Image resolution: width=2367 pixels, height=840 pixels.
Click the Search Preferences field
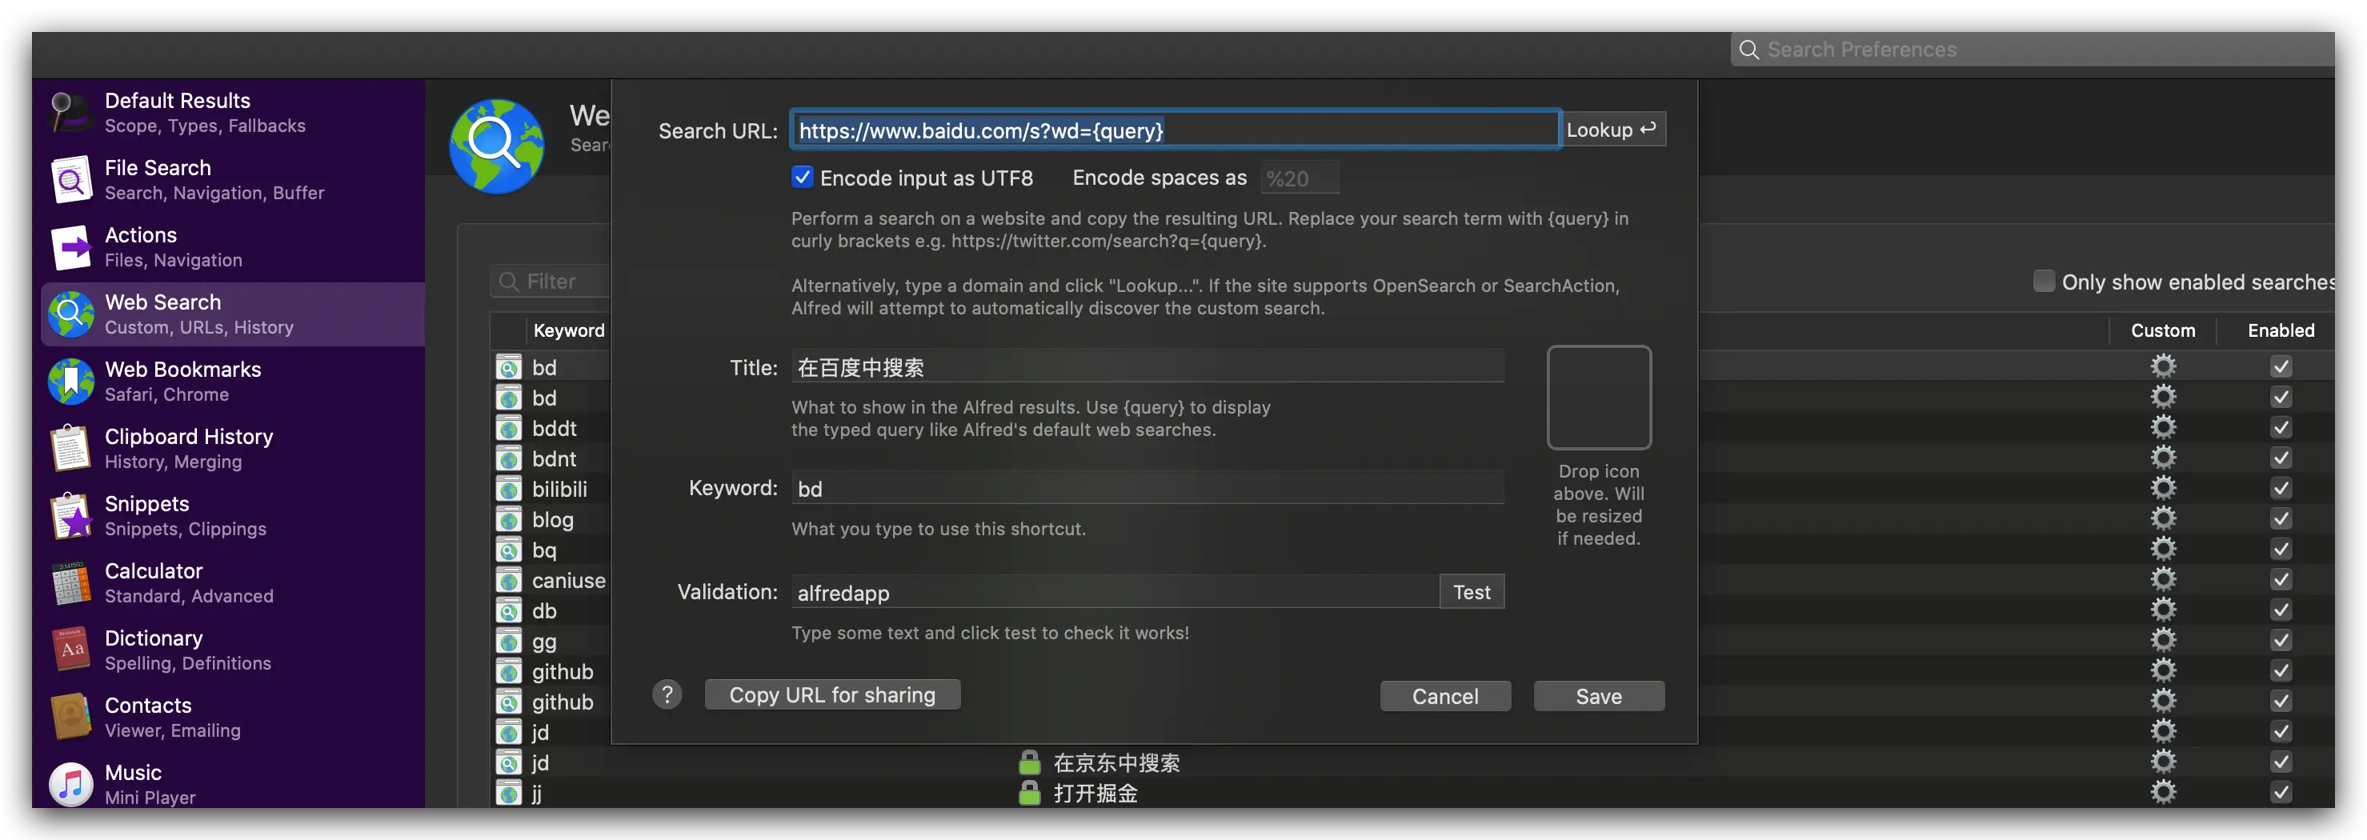(x=2033, y=50)
